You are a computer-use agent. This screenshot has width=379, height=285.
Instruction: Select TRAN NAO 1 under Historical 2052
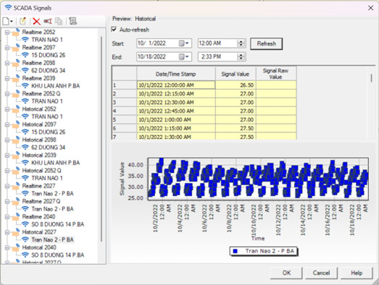pyautogui.click(x=47, y=116)
